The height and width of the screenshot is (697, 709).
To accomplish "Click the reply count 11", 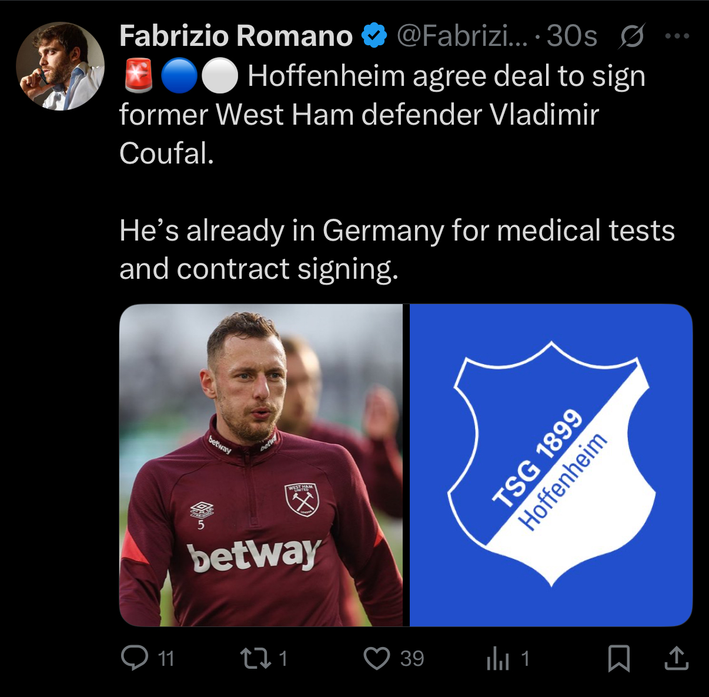I will click(x=166, y=658).
